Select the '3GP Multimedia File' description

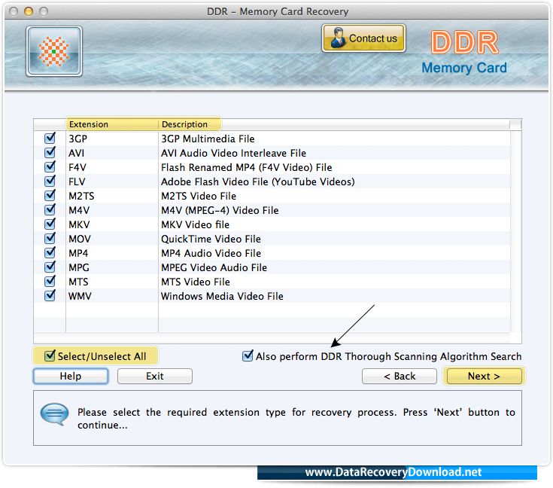click(208, 139)
